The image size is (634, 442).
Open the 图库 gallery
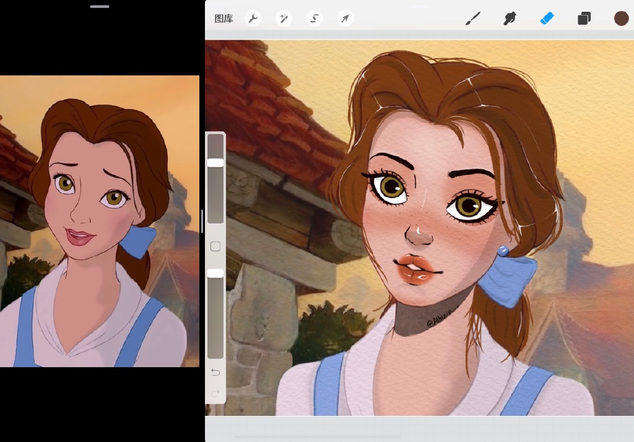224,19
